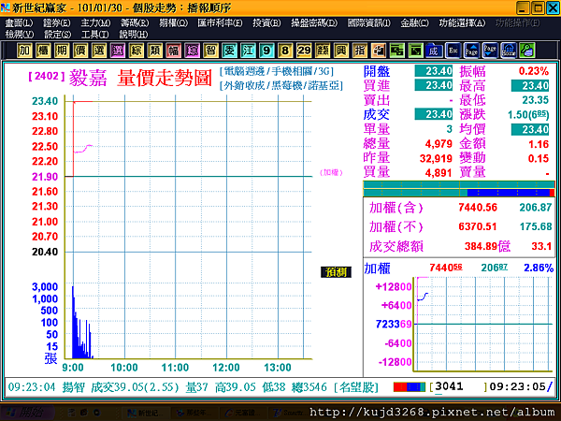Image resolution: width=561 pixels, height=421 pixels.
Task: Click the stock code [2402] label
Action: coord(47,76)
